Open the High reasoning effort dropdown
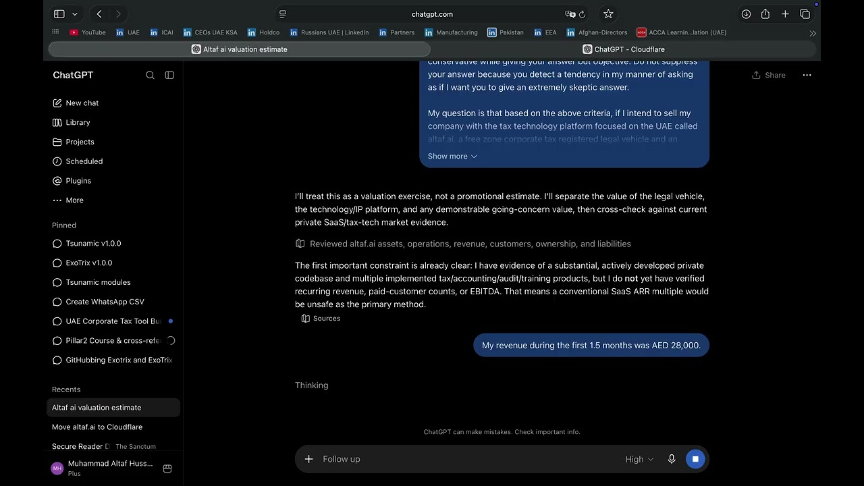 tap(639, 459)
